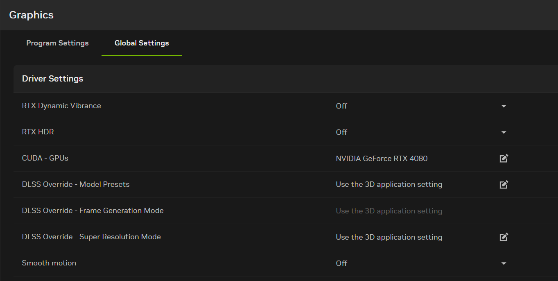Click the Graphics page title
Image resolution: width=558 pixels, height=281 pixels.
click(31, 15)
